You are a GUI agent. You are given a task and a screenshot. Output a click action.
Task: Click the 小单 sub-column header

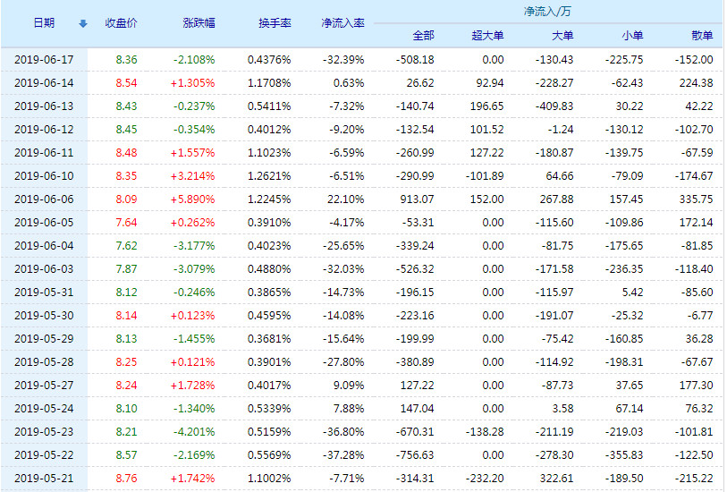632,36
